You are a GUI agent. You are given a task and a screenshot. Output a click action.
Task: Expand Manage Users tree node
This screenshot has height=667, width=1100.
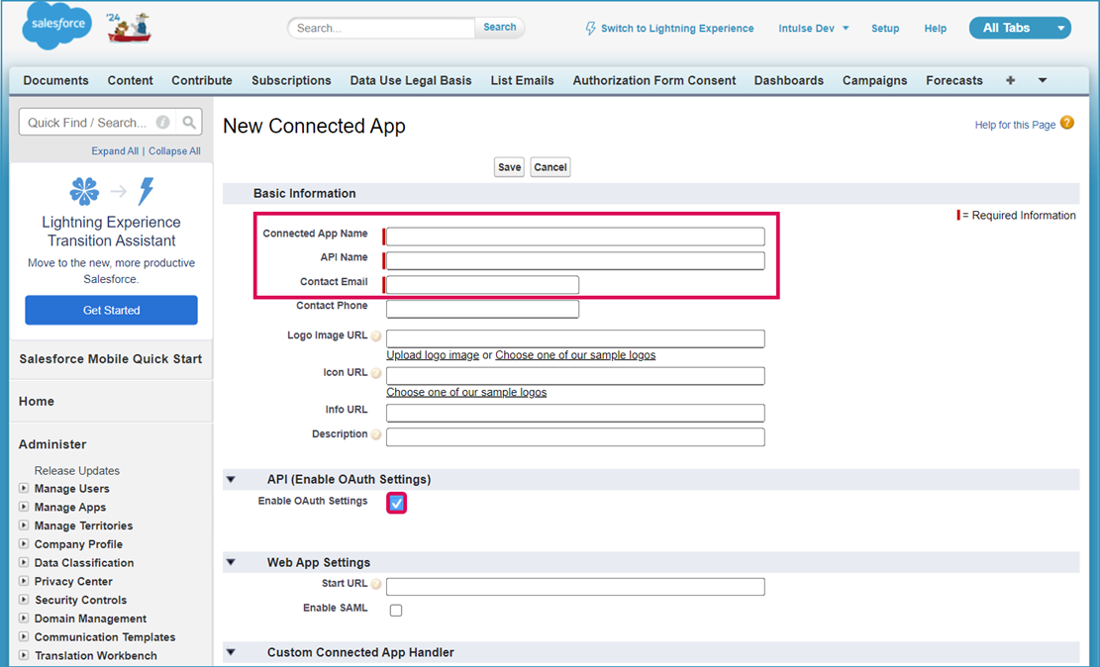pos(24,488)
